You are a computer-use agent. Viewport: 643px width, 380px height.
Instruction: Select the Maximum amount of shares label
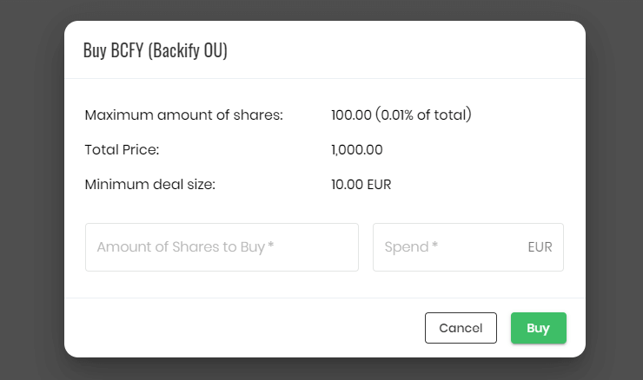(x=183, y=115)
